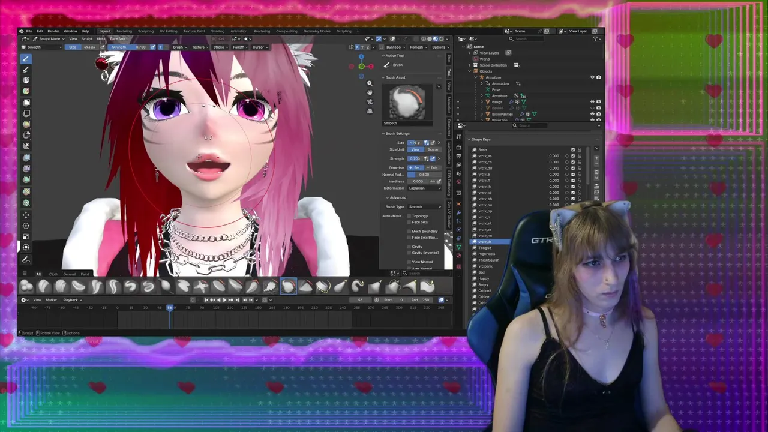Click the outliner filter funnel icon
Image resolution: width=768 pixels, height=432 pixels.
[x=596, y=39]
